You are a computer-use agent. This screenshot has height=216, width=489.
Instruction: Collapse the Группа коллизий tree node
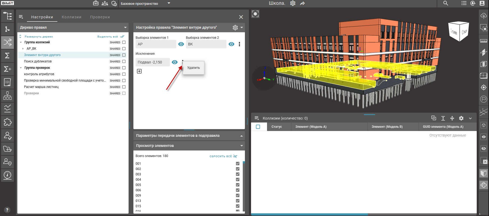(21, 42)
